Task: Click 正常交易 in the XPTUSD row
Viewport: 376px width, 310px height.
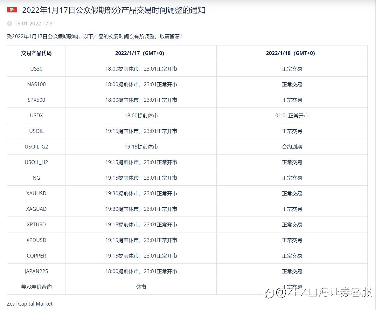Action: point(292,225)
